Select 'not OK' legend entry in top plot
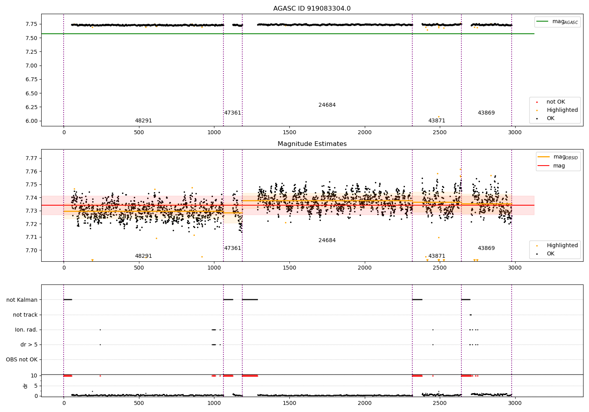 click(556, 102)
